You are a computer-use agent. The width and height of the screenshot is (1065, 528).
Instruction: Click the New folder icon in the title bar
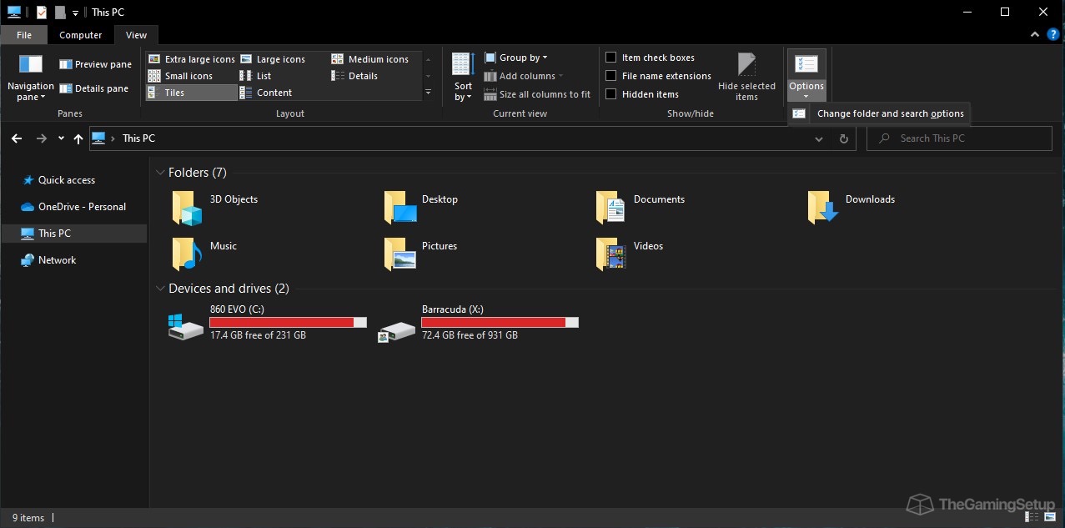tap(60, 13)
